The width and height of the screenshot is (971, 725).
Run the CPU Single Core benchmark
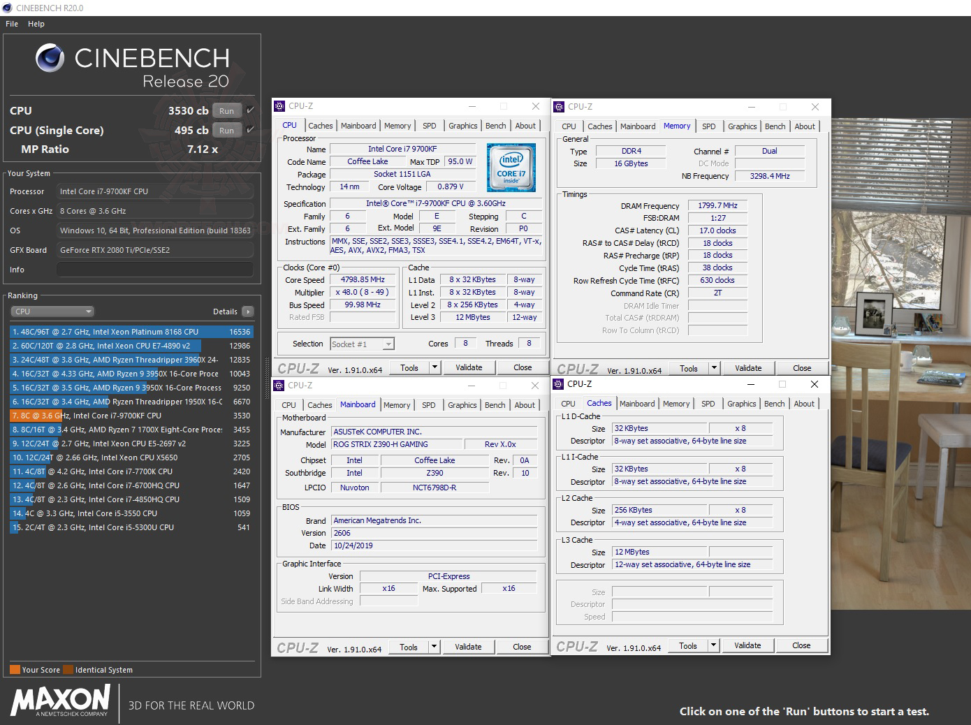(227, 130)
